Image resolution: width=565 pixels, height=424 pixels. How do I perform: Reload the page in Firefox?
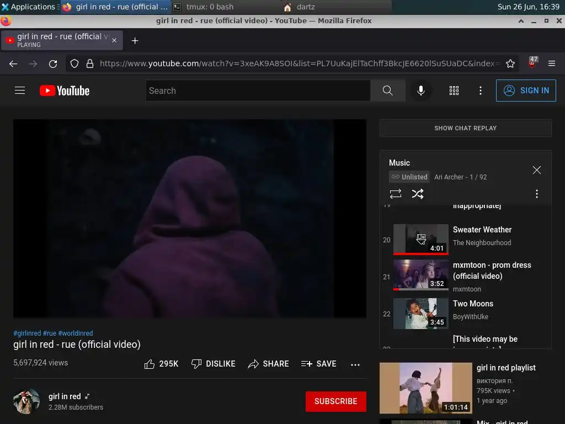click(53, 64)
